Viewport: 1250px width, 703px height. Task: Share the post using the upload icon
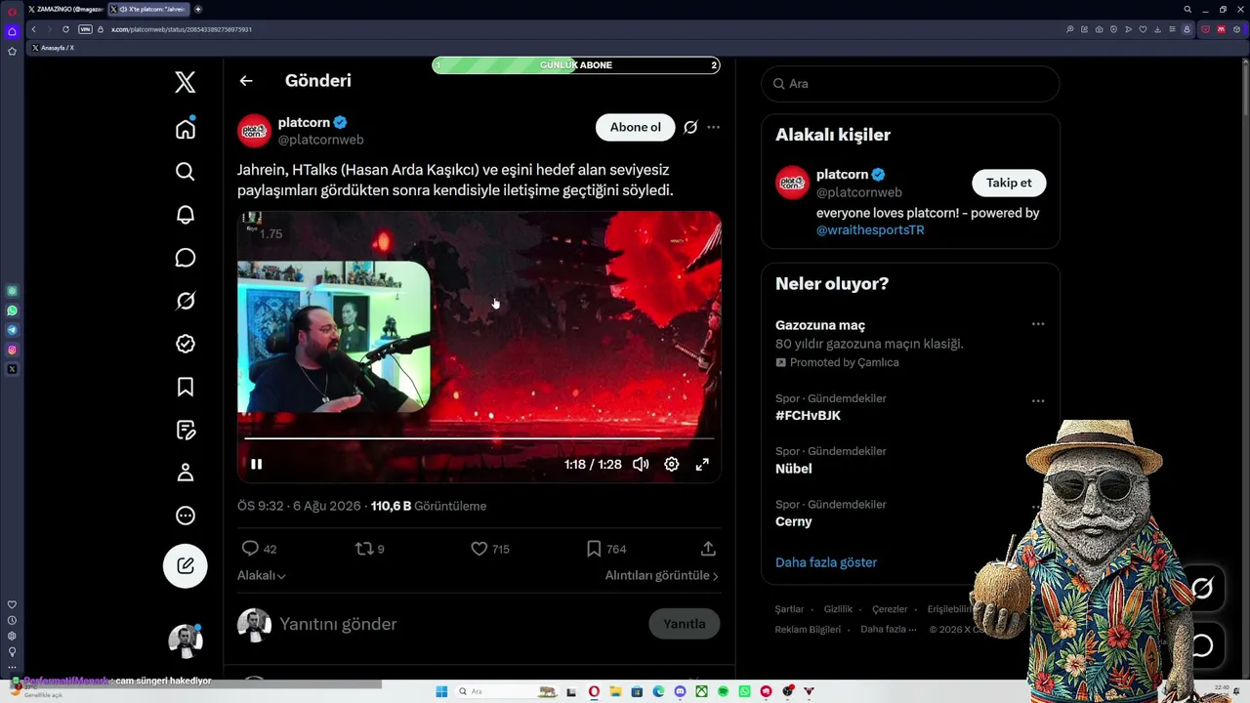pos(708,549)
